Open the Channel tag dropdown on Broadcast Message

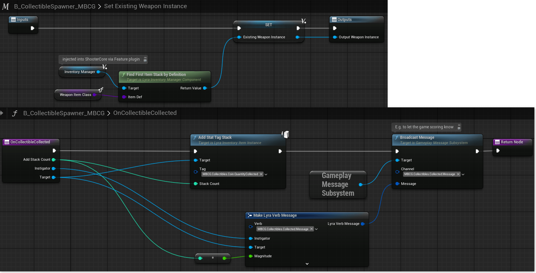(x=463, y=174)
